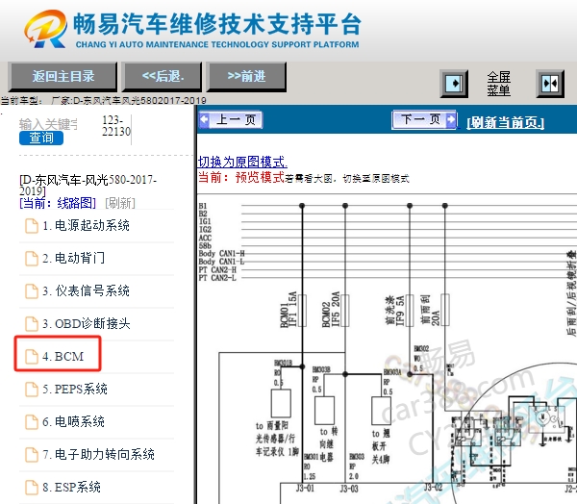The width and height of the screenshot is (577, 504).
Task: Click the 当前: 预览模式 status text
Action: [x=241, y=177]
